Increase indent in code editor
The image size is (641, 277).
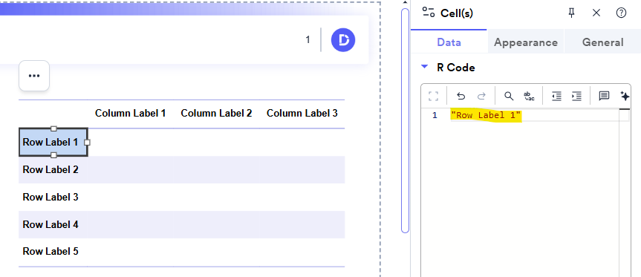tap(576, 96)
